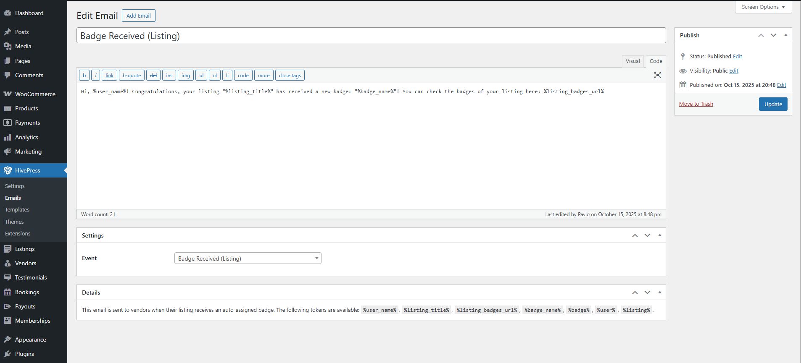Image resolution: width=801 pixels, height=363 pixels.
Task: Open HivePress Extensions submenu item
Action: 18,233
